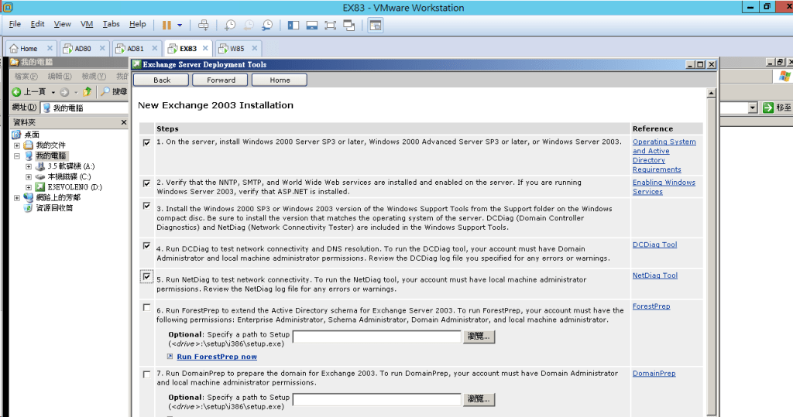Check the step 6 ForestPrep checkbox

tap(147, 307)
